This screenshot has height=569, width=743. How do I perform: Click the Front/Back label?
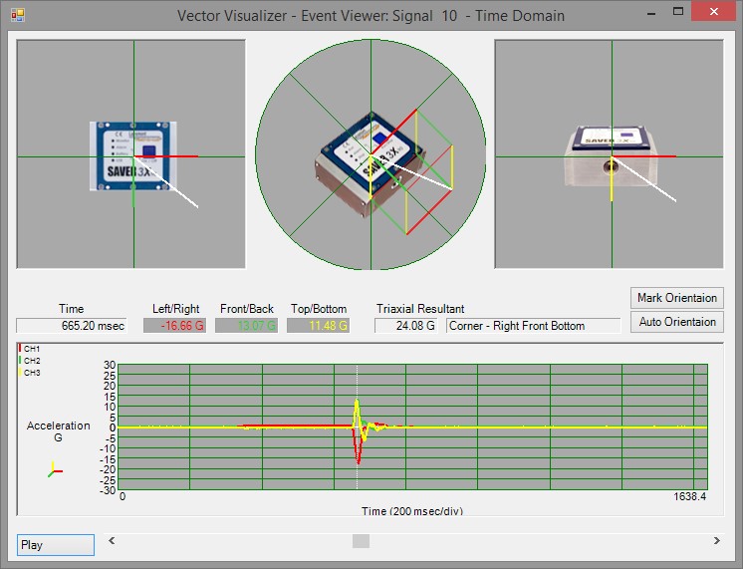[247, 309]
